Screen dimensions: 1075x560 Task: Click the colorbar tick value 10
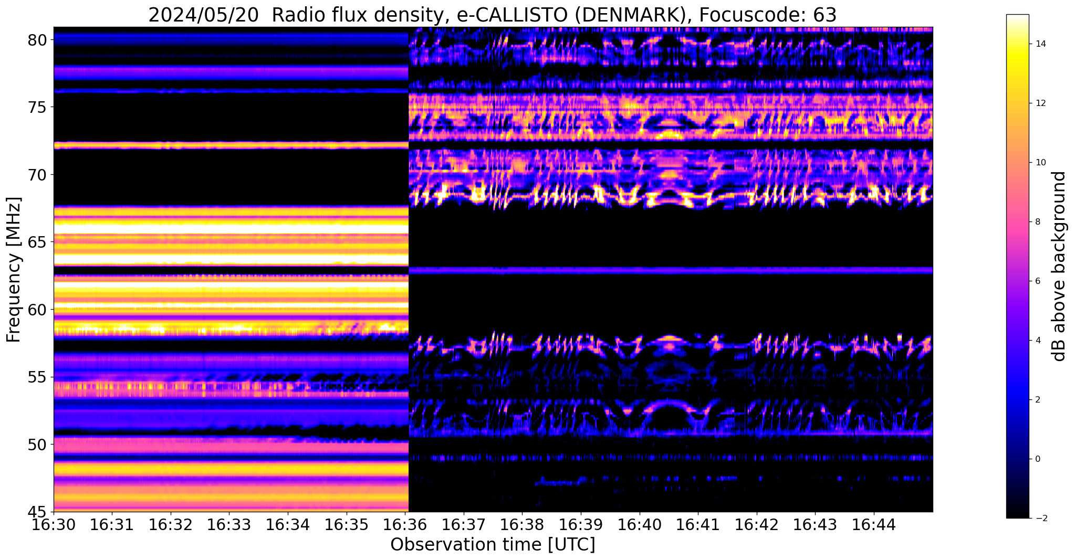1040,163
